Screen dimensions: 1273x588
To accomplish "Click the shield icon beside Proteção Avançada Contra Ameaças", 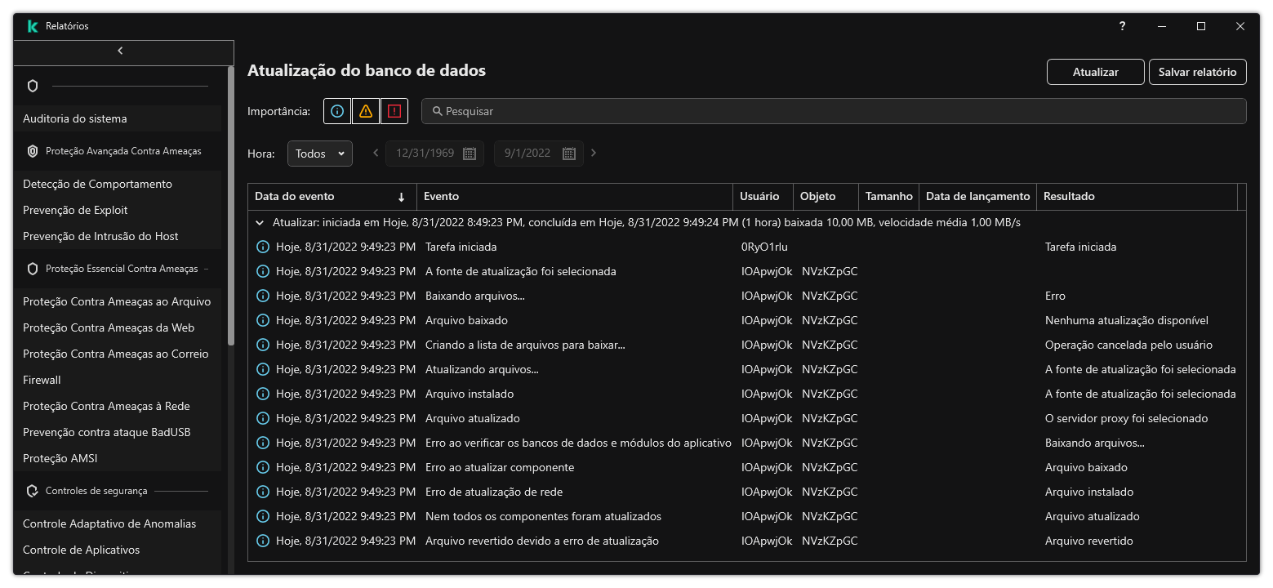I will tap(33, 151).
